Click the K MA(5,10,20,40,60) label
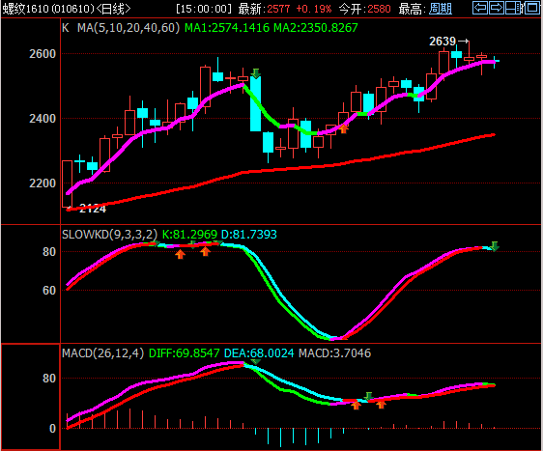Image resolution: width=543 pixels, height=451 pixels. [121, 28]
